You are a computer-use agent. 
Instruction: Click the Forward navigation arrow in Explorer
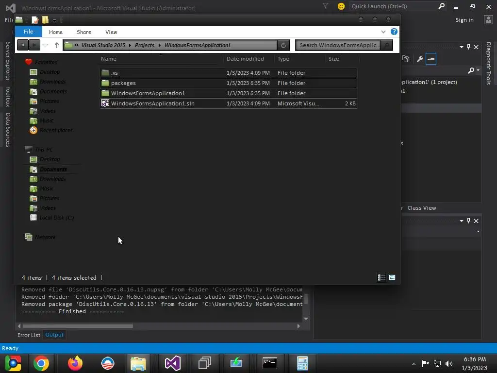tap(34, 45)
